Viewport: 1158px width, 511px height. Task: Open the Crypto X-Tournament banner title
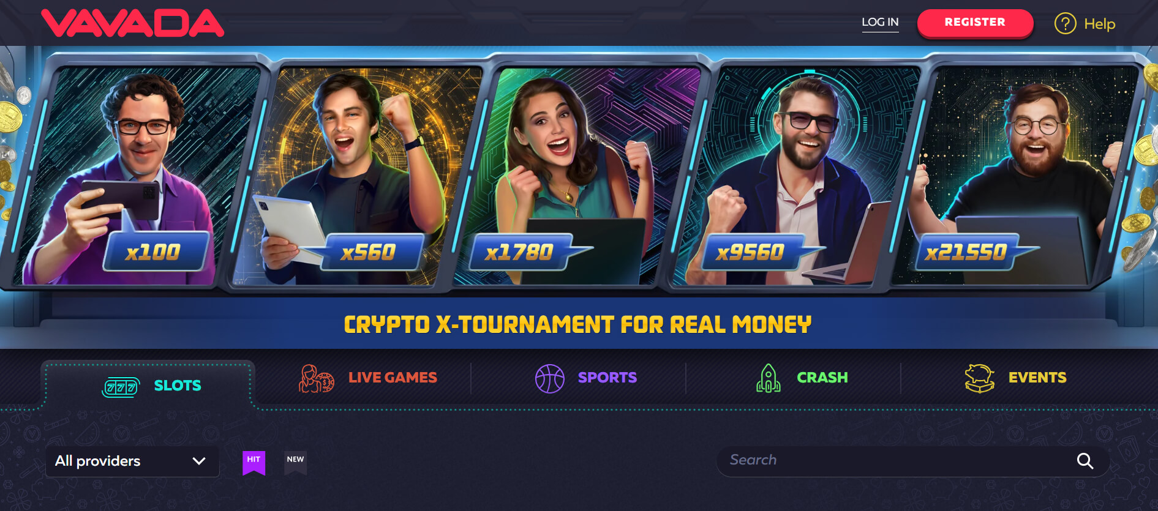tap(577, 324)
